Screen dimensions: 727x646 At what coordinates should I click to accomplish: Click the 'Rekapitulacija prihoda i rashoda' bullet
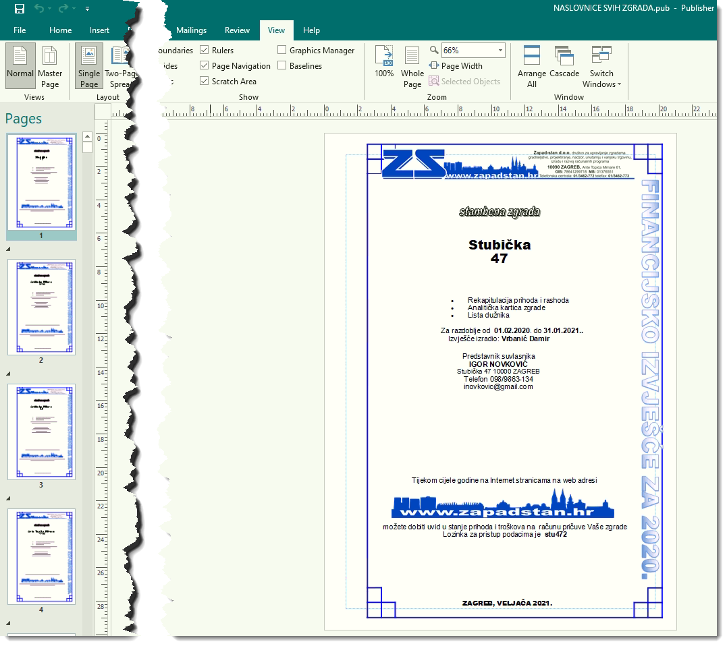pos(518,300)
